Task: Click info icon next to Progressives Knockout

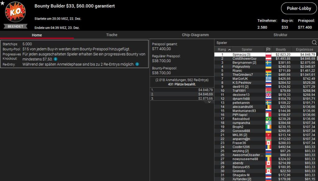Action: 55,59
